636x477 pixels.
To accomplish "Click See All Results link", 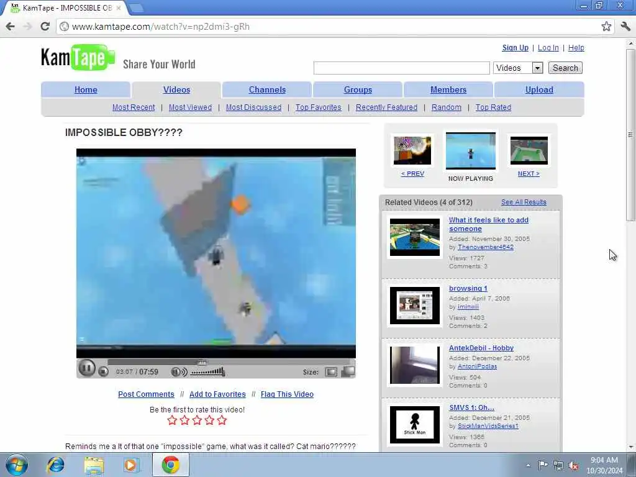I will pos(524,202).
